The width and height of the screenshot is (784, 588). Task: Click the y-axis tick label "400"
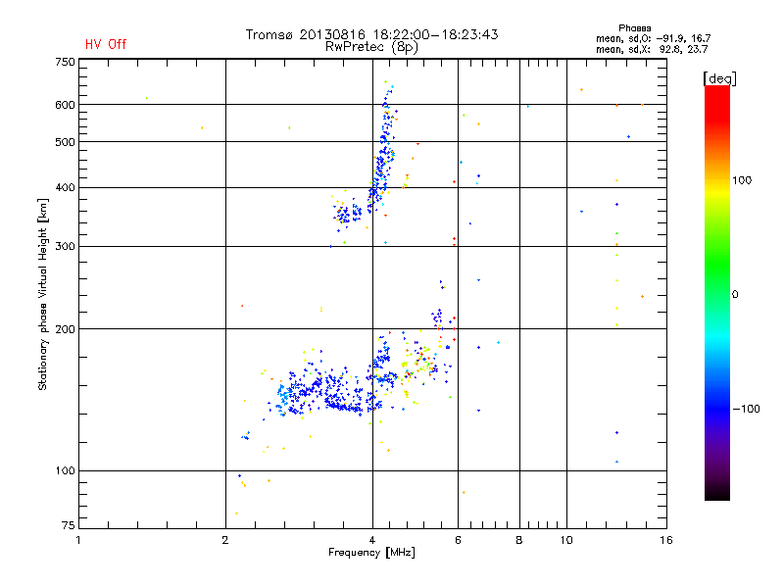pos(65,187)
